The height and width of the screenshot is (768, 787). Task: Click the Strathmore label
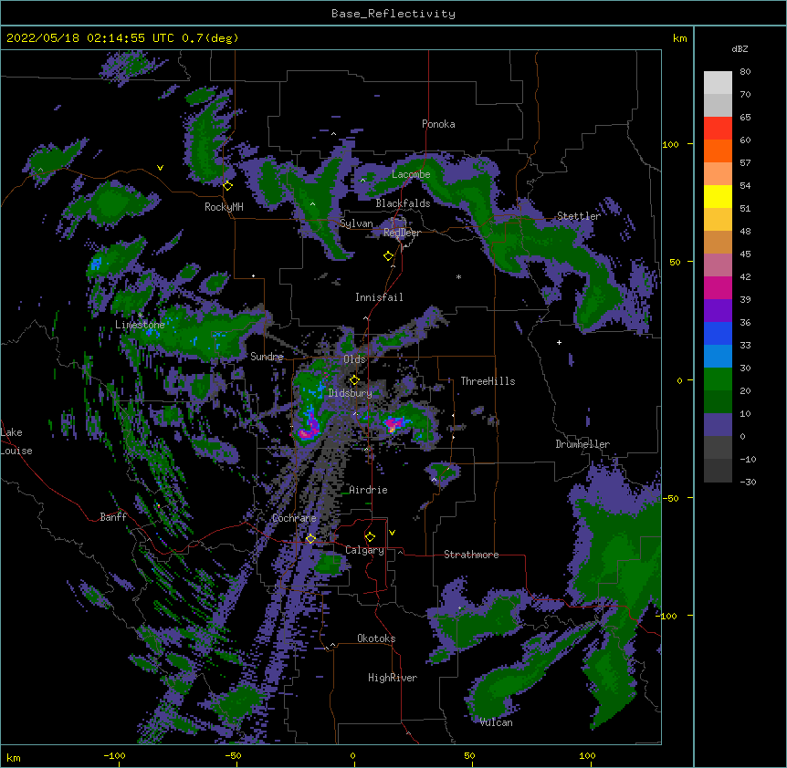pyautogui.click(x=471, y=555)
